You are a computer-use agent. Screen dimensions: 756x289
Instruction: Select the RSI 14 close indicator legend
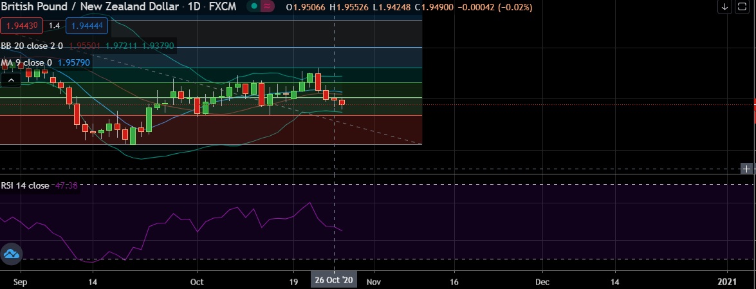point(25,186)
